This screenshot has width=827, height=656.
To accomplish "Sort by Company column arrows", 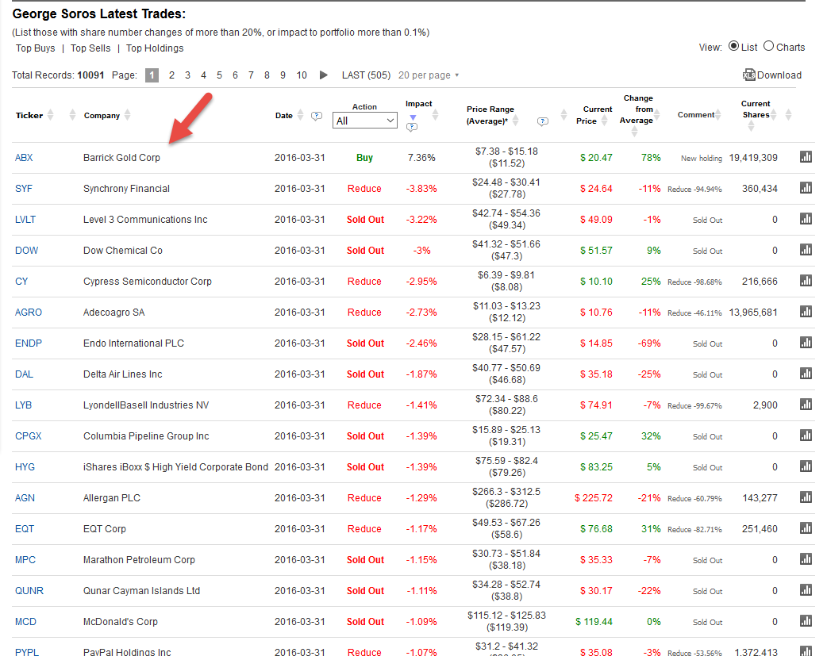I will (x=127, y=114).
